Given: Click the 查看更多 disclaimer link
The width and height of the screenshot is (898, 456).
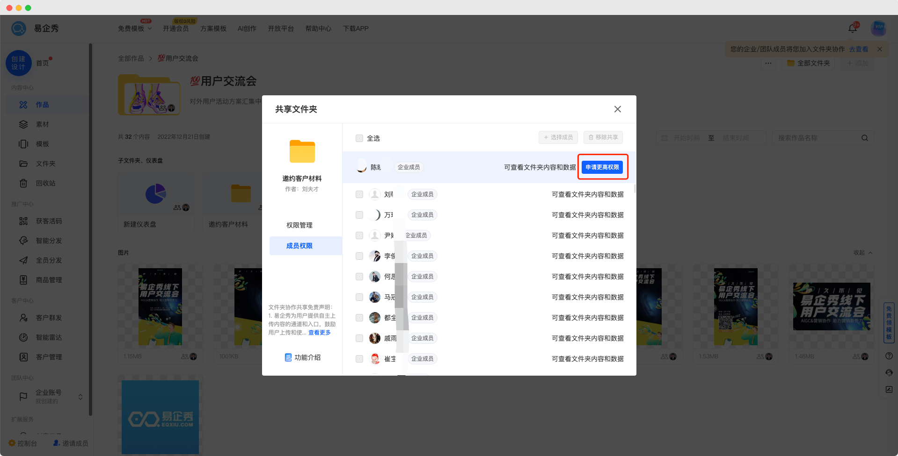Looking at the screenshot, I should 320,333.
